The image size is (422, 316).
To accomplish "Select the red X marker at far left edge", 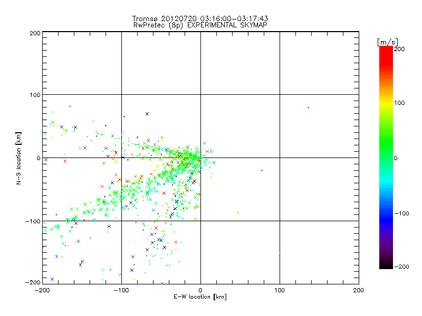I will click(x=46, y=159).
